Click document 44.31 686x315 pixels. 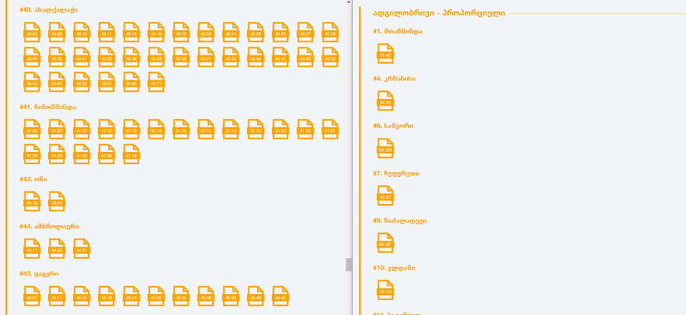(x=82, y=249)
